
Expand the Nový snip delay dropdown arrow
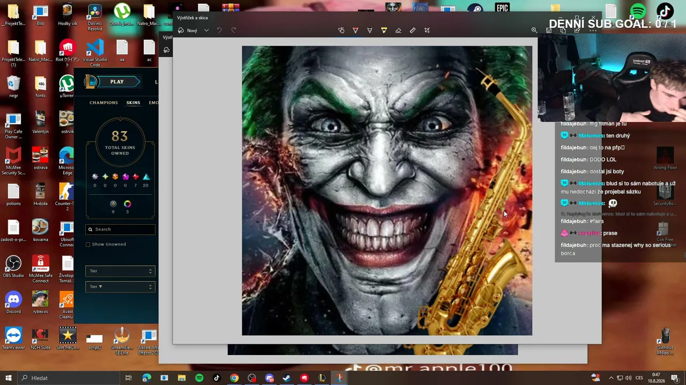point(206,30)
